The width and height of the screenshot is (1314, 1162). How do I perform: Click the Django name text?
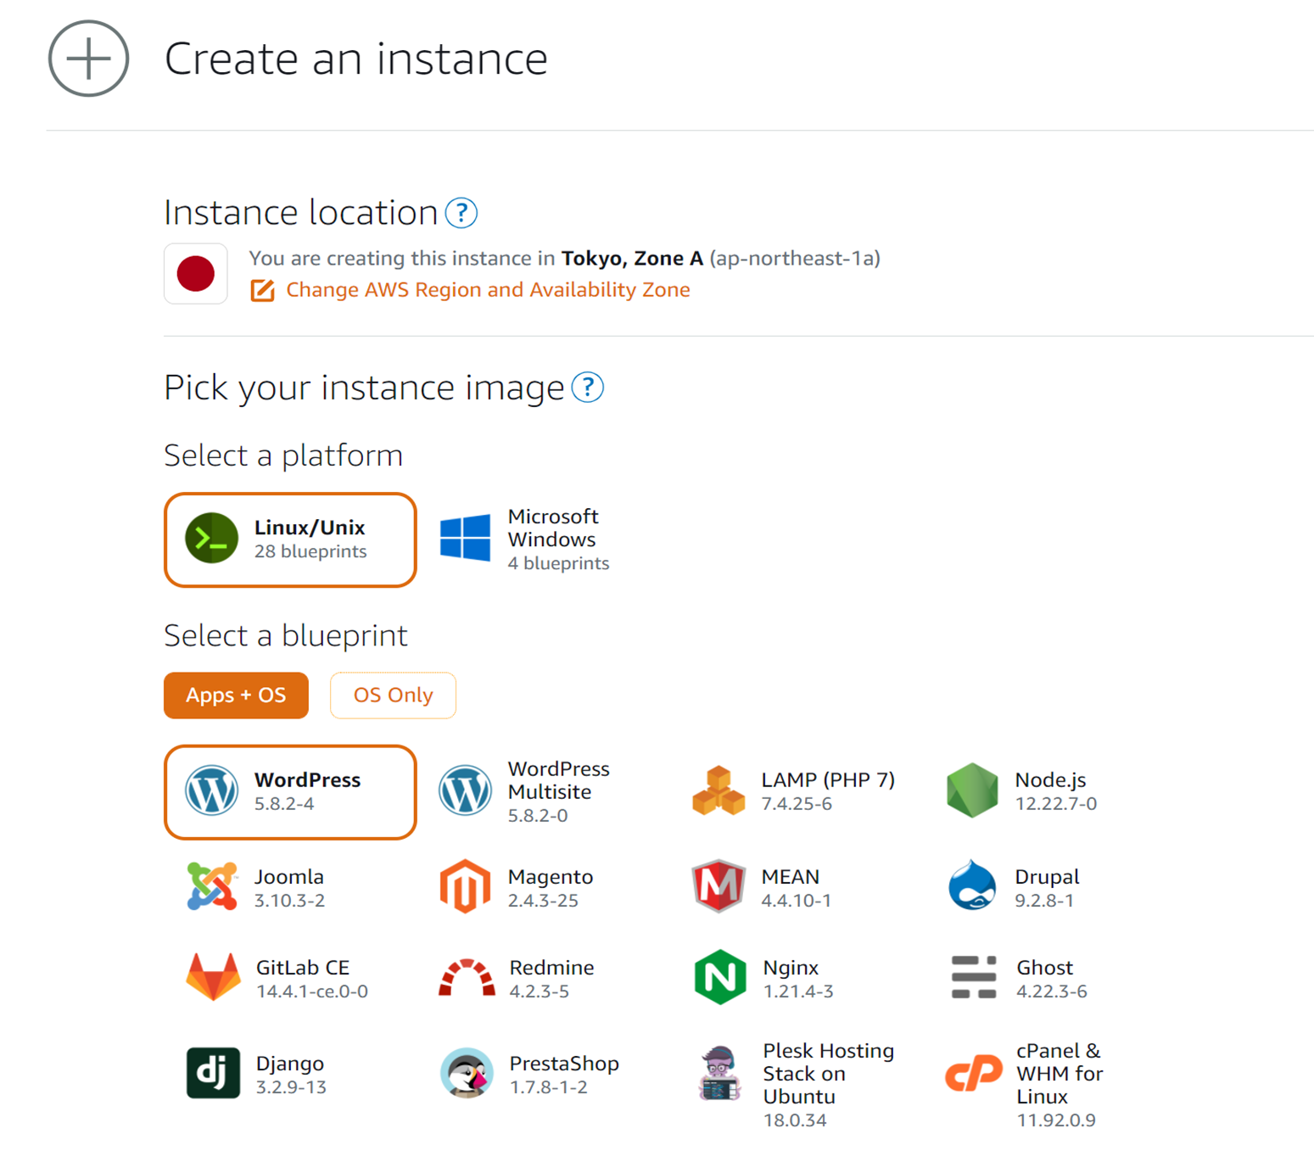pos(290,1064)
